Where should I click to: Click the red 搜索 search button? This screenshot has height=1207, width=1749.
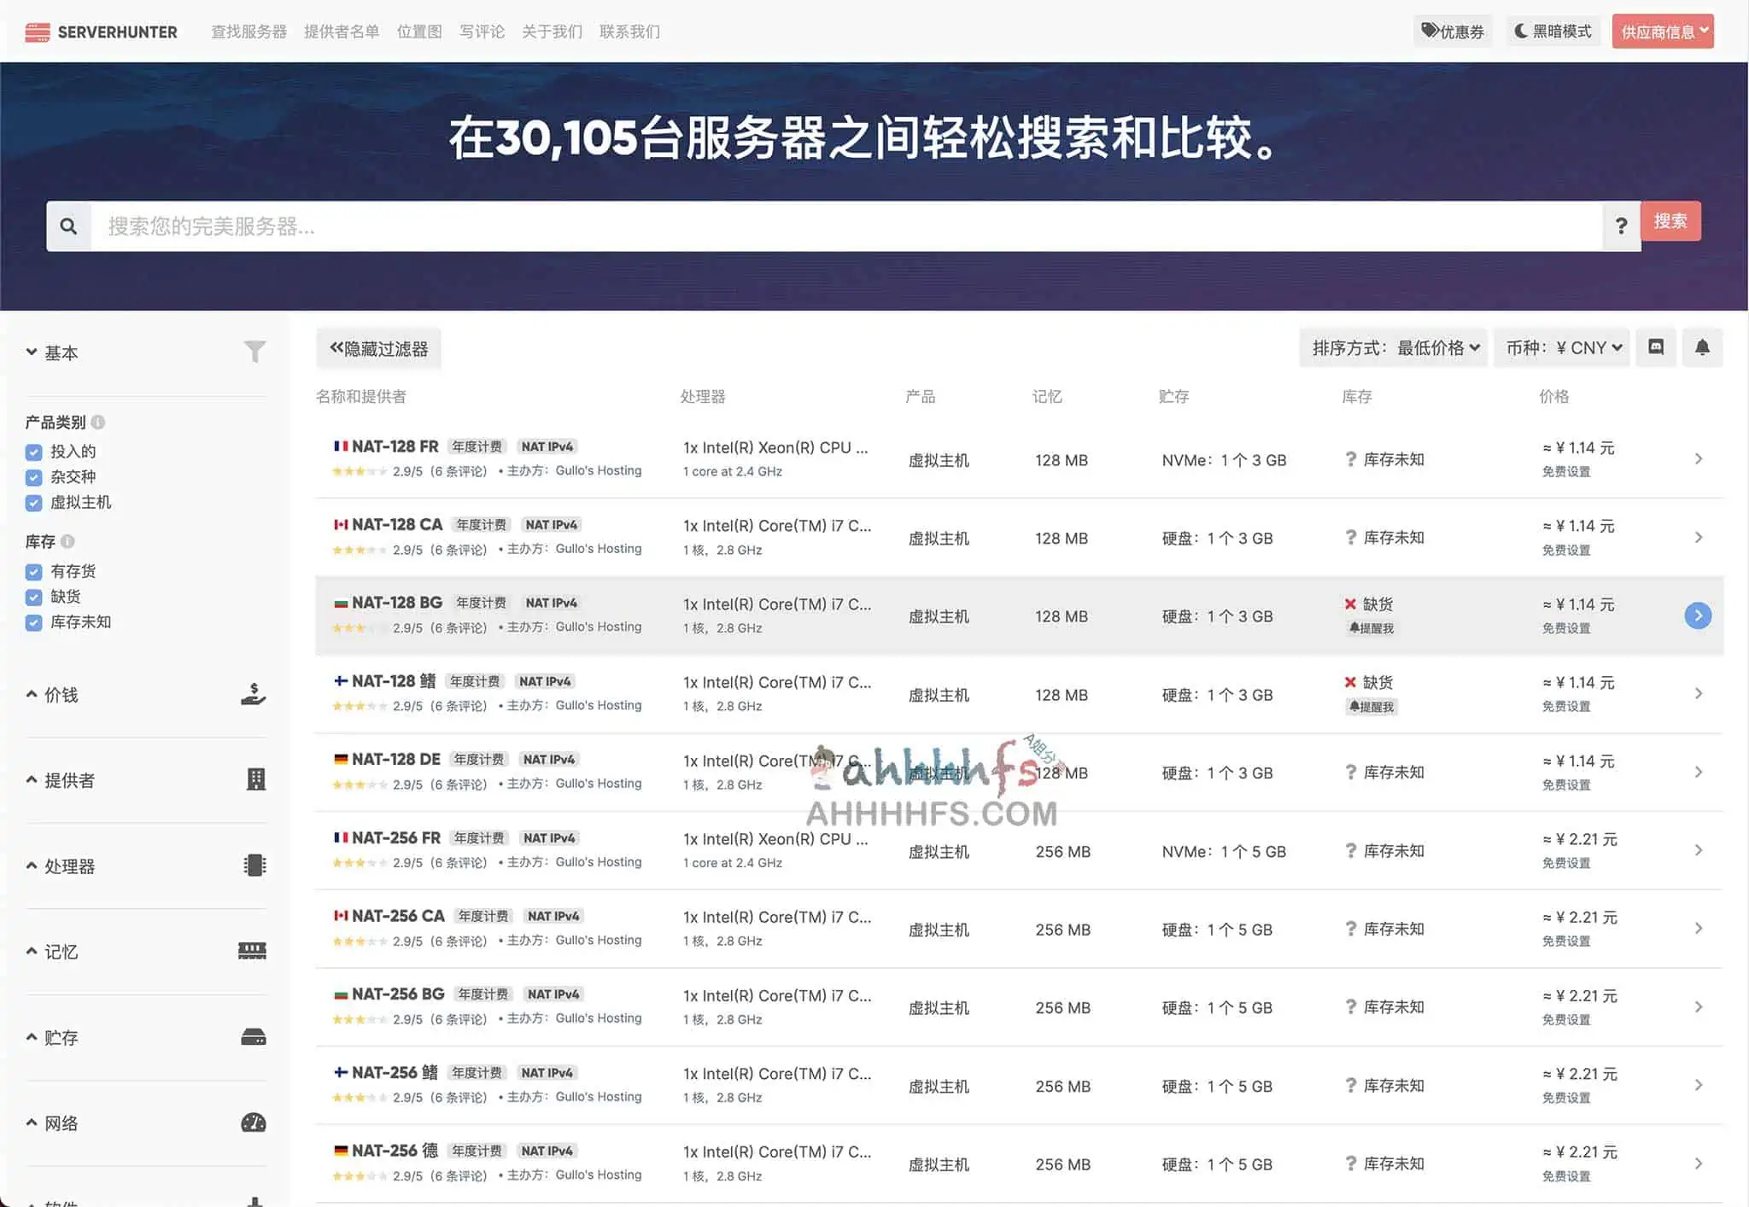pos(1670,221)
